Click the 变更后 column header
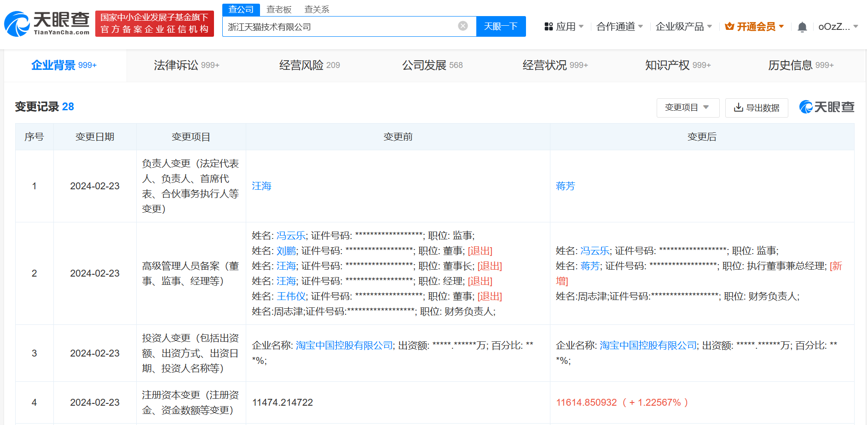The width and height of the screenshot is (867, 425). [x=702, y=137]
